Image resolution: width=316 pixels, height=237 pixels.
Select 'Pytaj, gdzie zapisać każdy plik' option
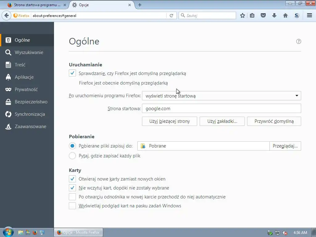[x=72, y=156]
